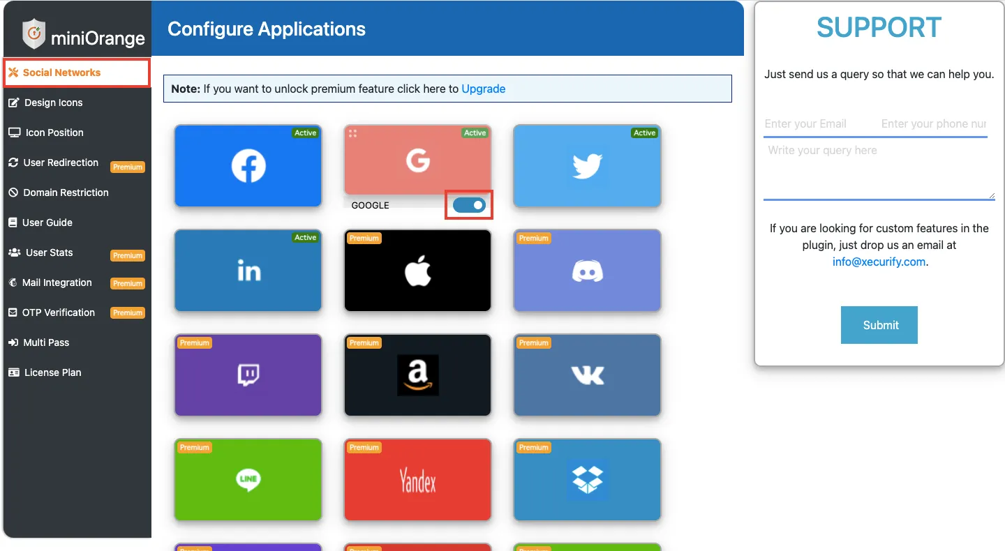
Task: Click the User Guide book icon
Action: tap(13, 222)
